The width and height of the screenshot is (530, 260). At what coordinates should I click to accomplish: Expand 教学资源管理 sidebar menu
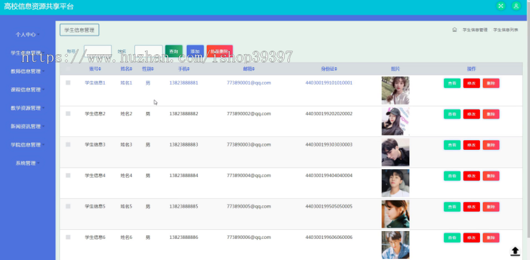[x=27, y=108]
